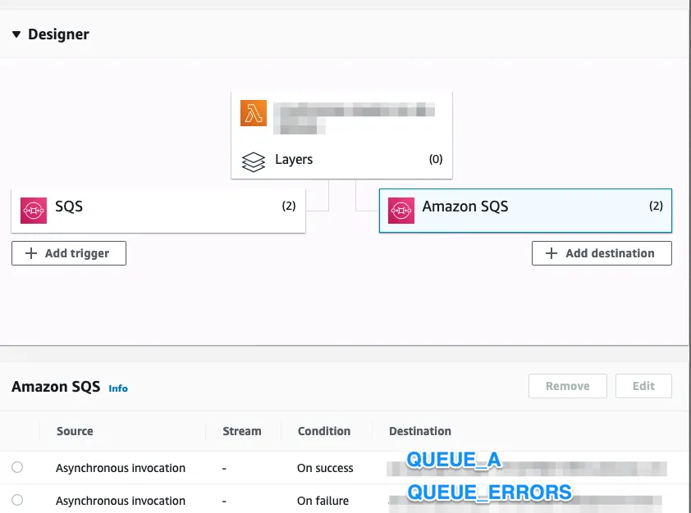Click the Add trigger button
This screenshot has height=513, width=691.
click(x=69, y=253)
